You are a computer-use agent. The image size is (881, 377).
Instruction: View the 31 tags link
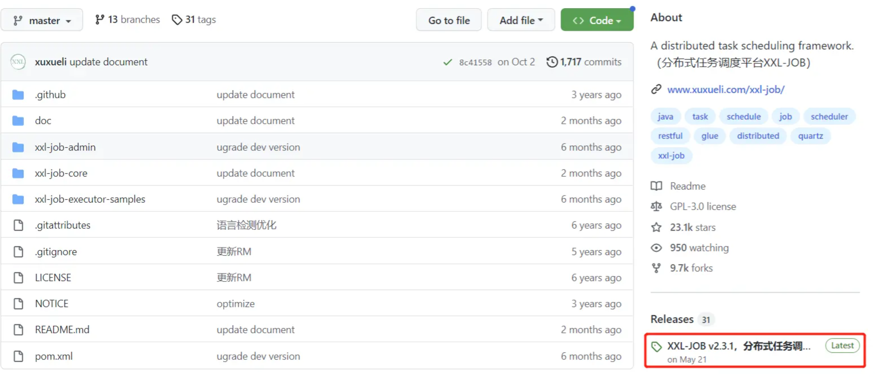click(x=193, y=20)
